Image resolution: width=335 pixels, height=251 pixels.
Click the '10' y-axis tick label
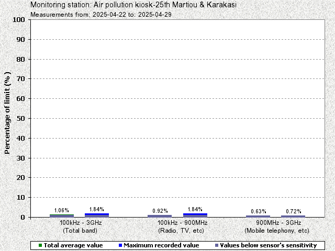[20, 198]
